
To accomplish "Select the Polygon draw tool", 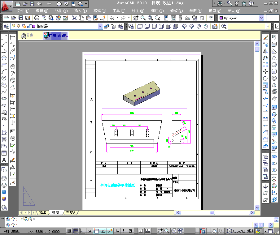I will [4, 58].
